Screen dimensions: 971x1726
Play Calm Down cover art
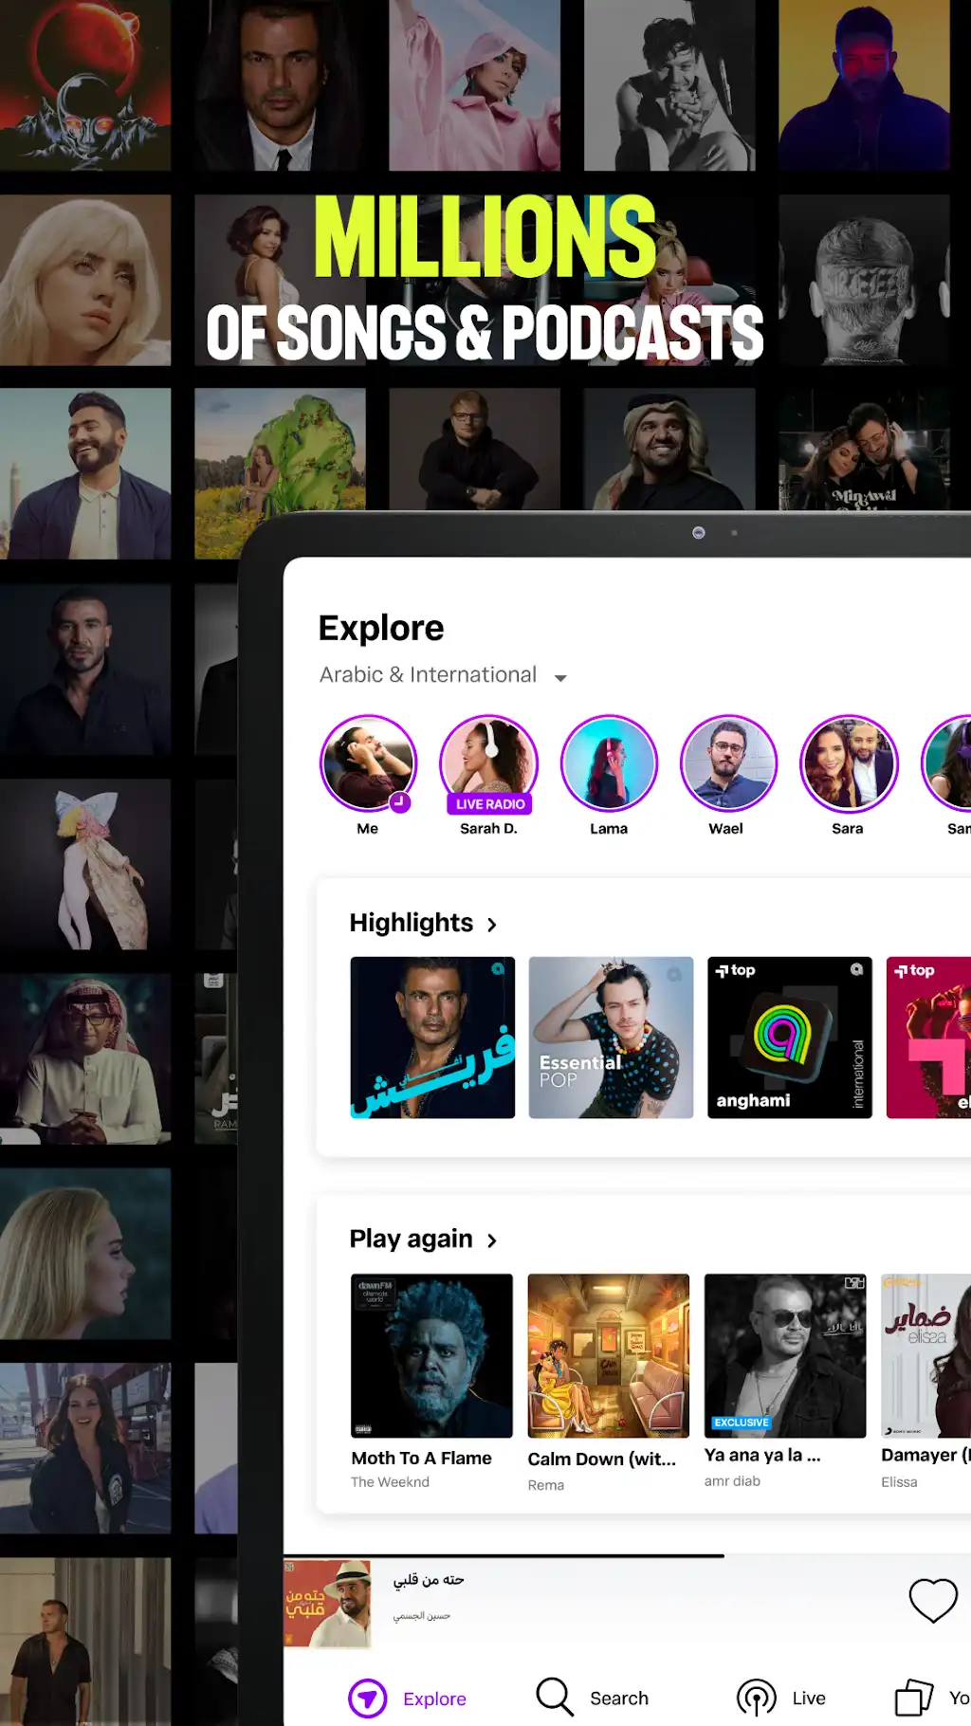click(609, 1355)
